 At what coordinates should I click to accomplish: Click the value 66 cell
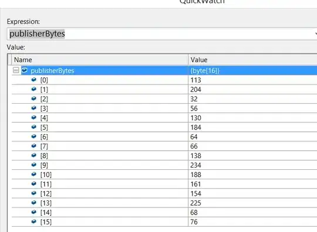(x=194, y=146)
